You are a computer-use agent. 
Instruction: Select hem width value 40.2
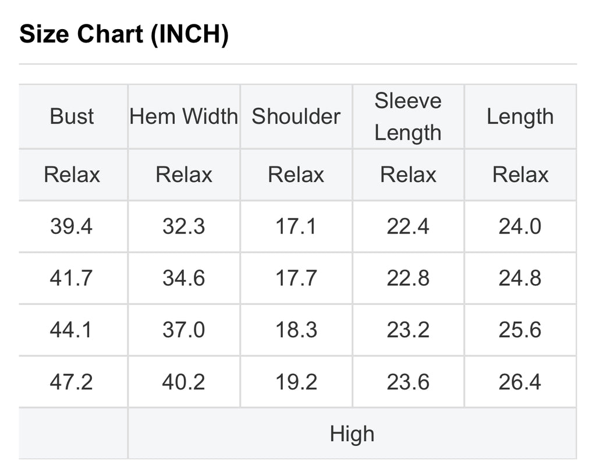[184, 382]
